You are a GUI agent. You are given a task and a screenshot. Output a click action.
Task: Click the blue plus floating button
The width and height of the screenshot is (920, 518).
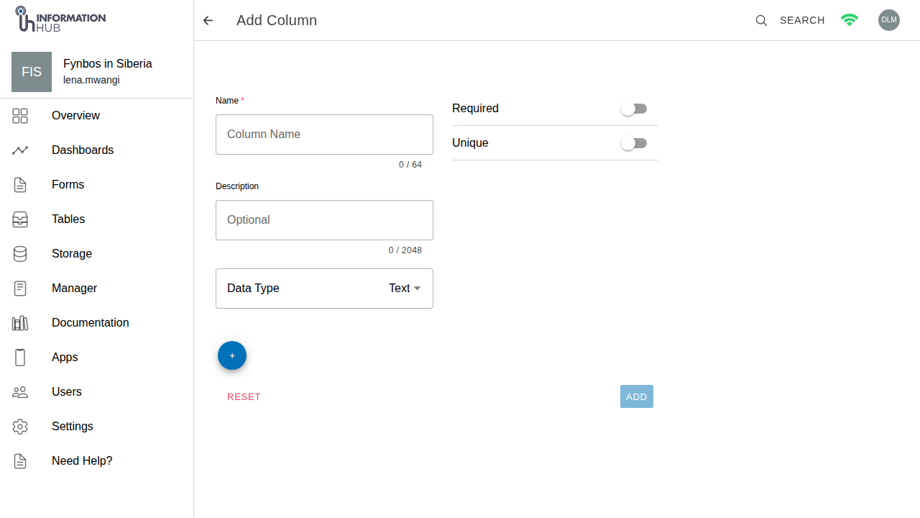coord(232,355)
